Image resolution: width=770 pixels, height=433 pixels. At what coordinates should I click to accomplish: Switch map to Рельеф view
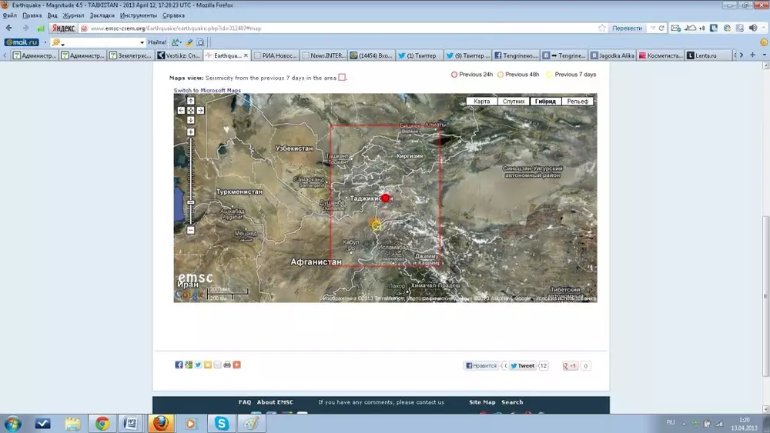point(577,102)
